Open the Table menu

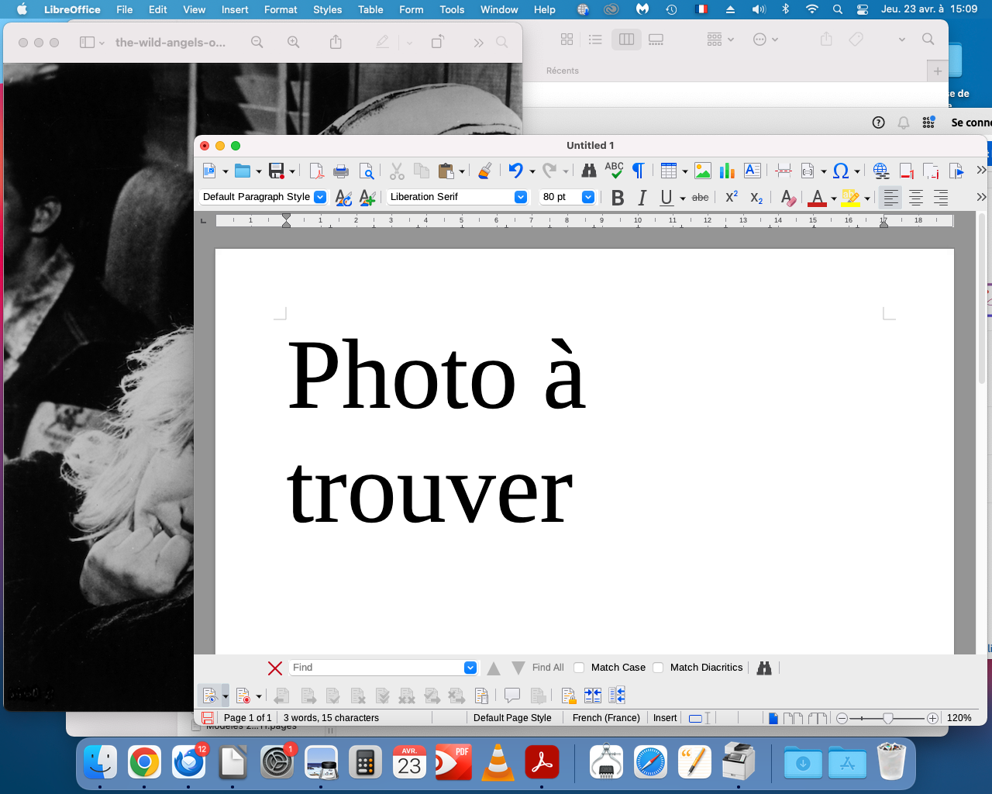point(370,9)
